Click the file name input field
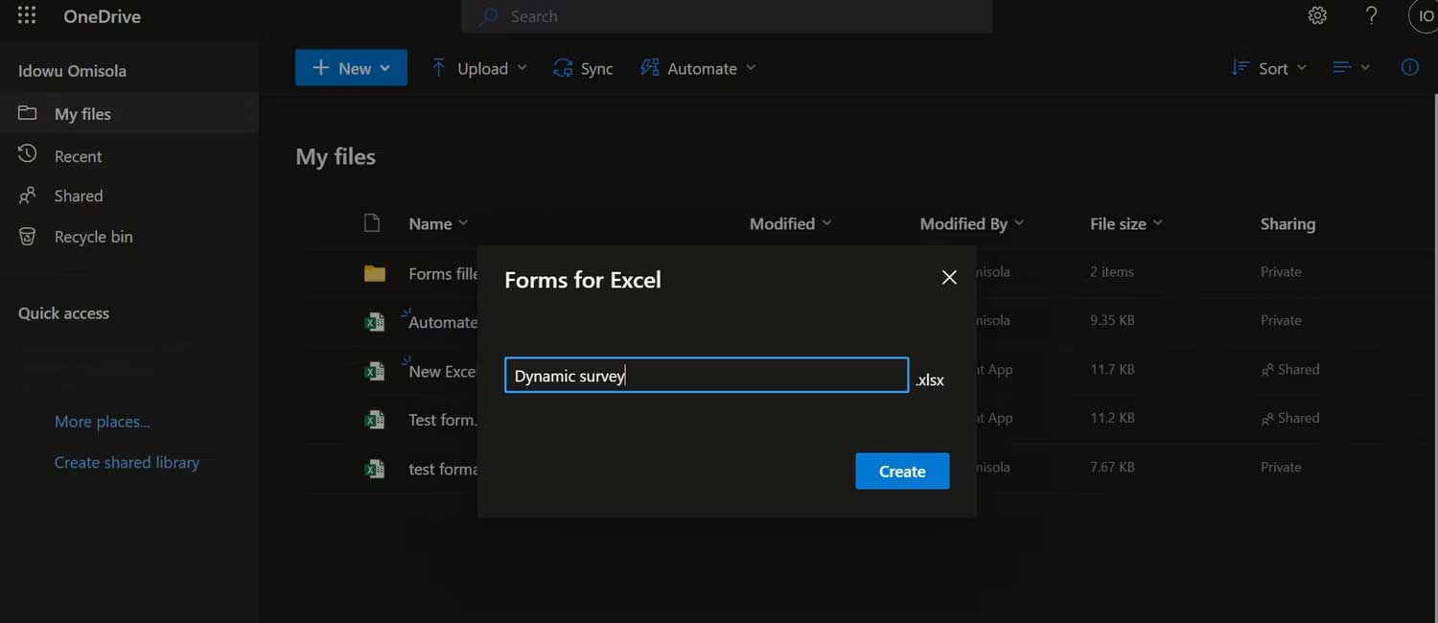Viewport: 1438px width, 623px height. coord(706,376)
